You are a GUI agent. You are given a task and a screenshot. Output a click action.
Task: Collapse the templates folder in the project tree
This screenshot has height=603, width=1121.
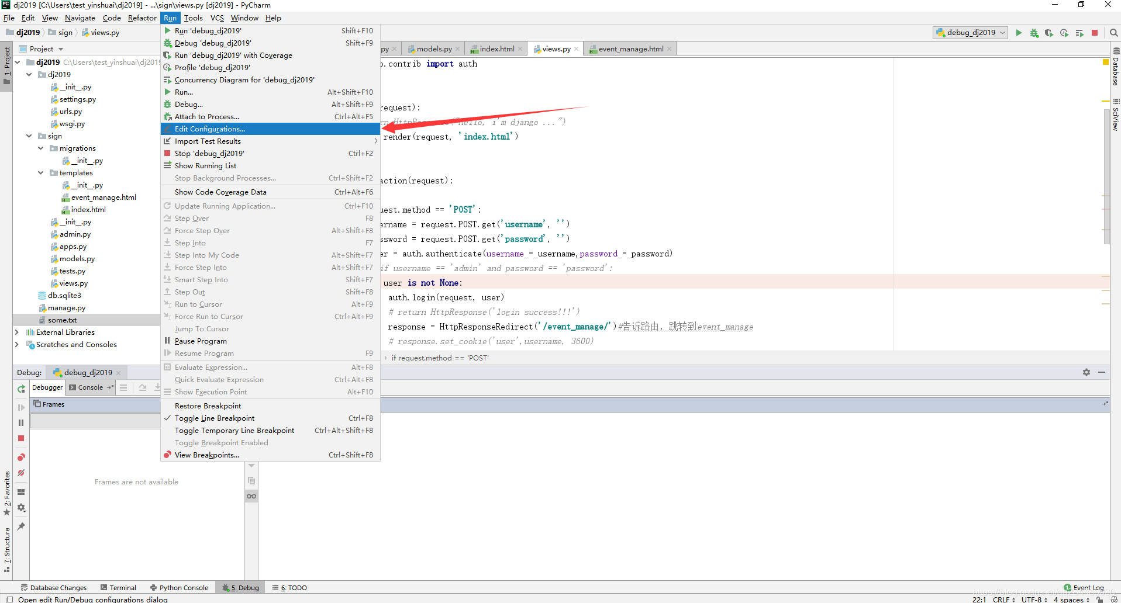pos(40,173)
